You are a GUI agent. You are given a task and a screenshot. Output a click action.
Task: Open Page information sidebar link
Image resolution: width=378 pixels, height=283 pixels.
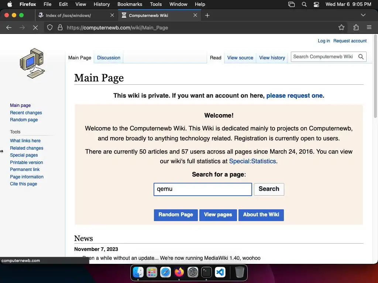click(27, 177)
